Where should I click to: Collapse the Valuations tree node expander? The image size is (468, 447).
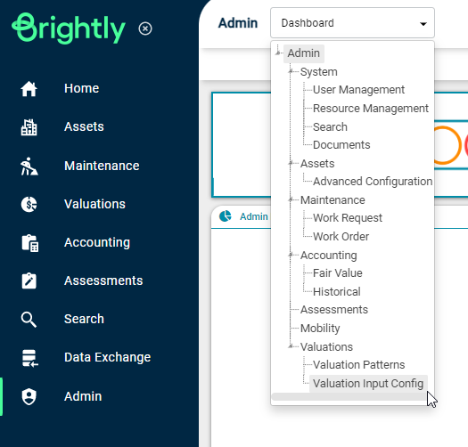[x=291, y=346]
